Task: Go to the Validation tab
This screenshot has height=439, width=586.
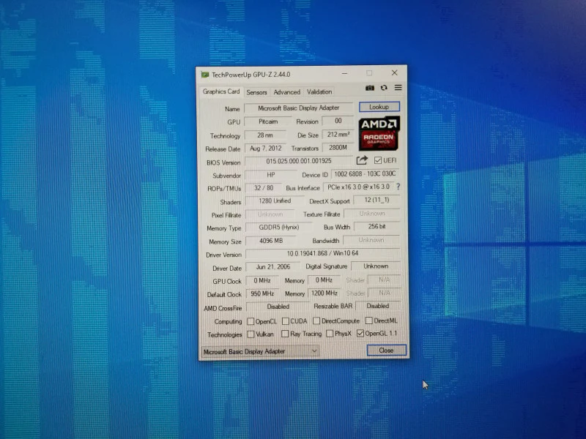Action: click(319, 91)
